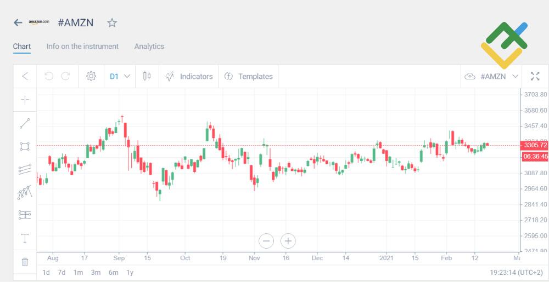Open the Templates menu
This screenshot has width=549, height=282.
click(x=248, y=77)
